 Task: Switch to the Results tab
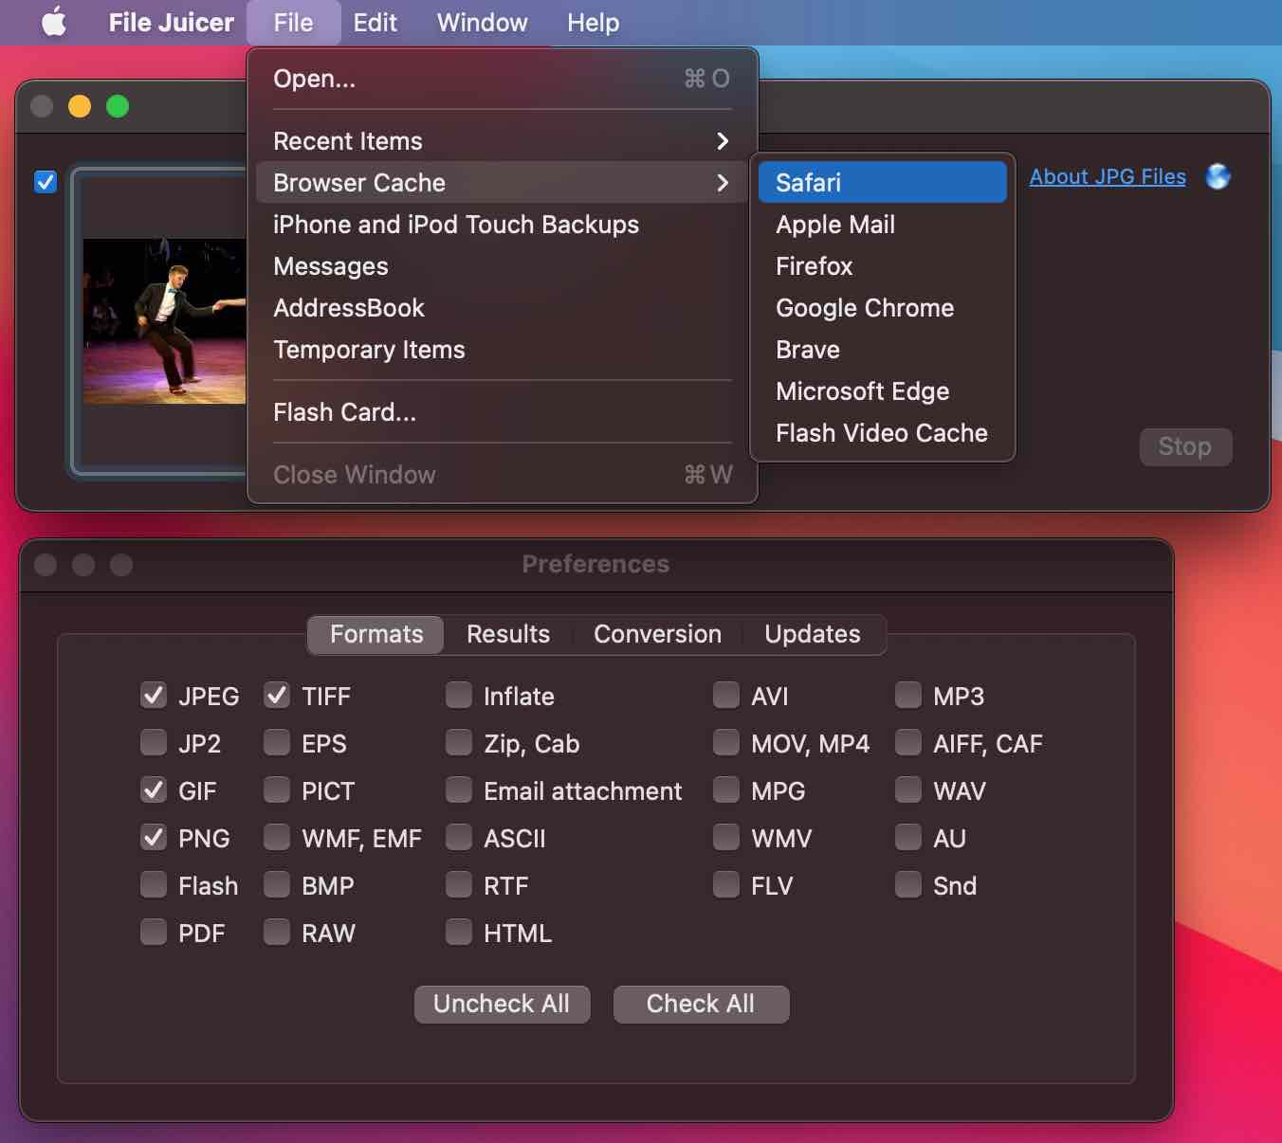click(508, 634)
